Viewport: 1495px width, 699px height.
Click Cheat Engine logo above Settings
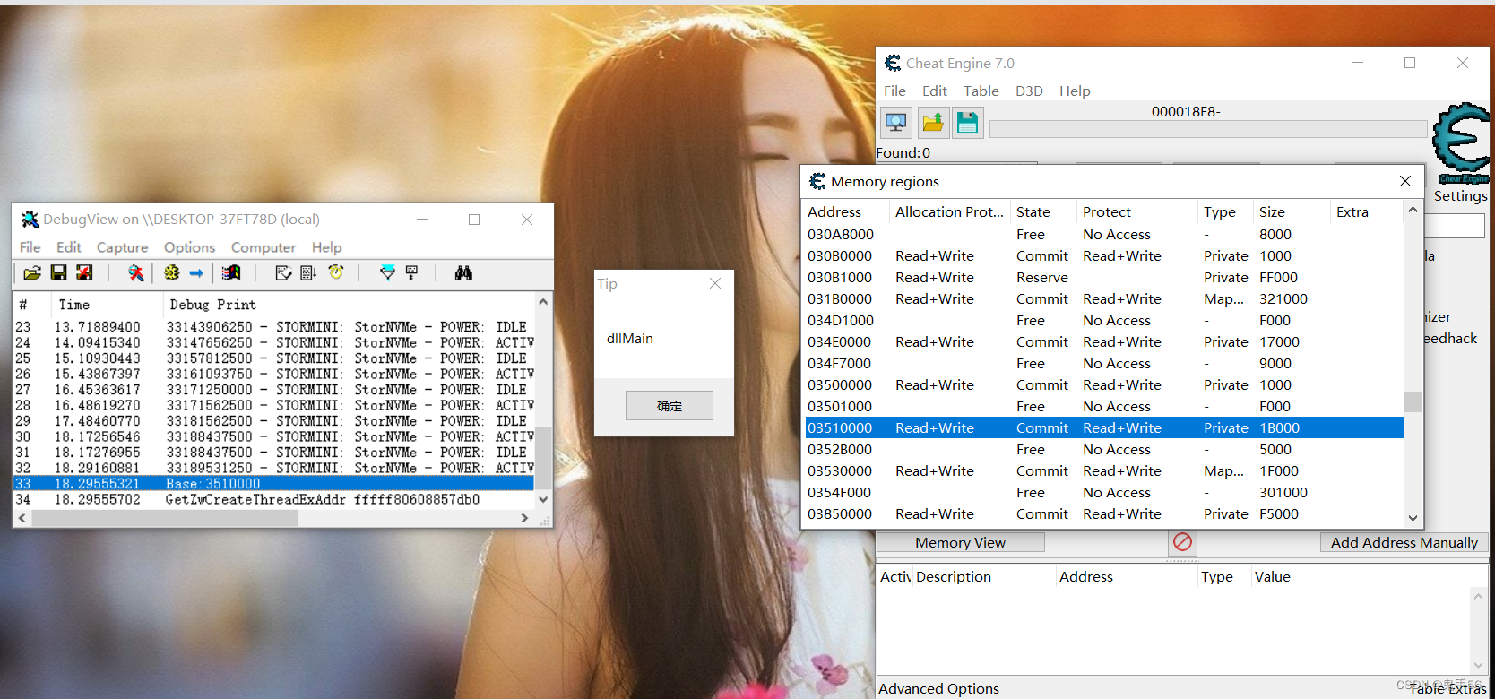[1460, 140]
